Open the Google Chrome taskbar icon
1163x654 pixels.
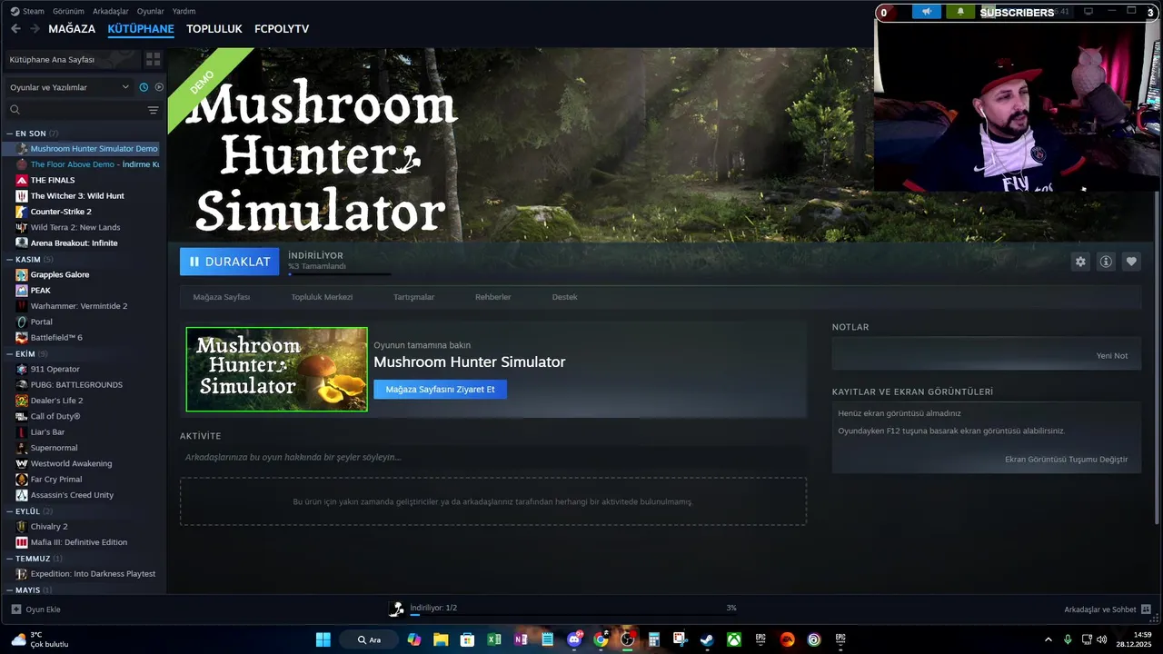(x=601, y=639)
